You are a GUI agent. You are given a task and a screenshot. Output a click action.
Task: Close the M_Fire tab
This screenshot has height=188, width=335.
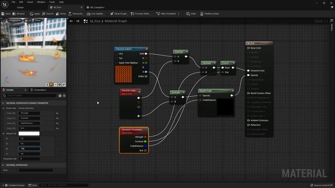81,7
